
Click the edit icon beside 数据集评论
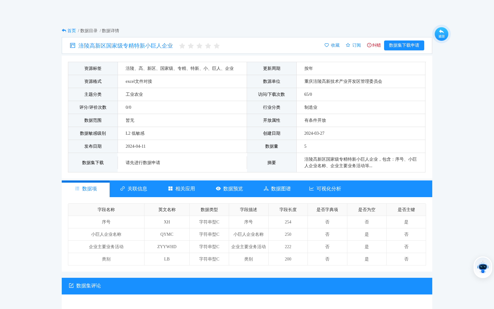[x=71, y=286]
